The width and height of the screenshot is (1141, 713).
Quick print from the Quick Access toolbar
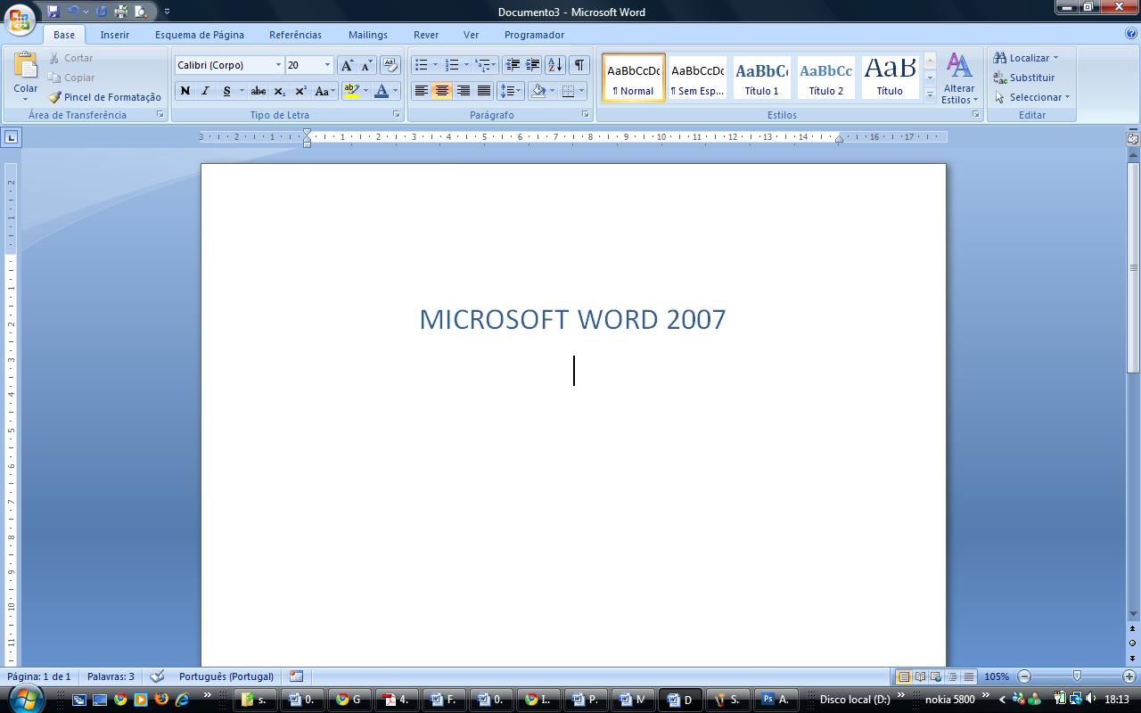click(x=120, y=12)
